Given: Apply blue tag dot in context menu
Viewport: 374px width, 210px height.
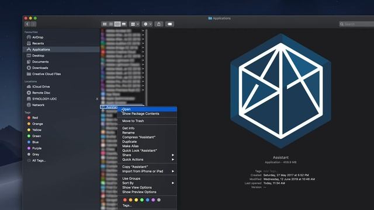Looking at the screenshot, I should tap(148, 200).
